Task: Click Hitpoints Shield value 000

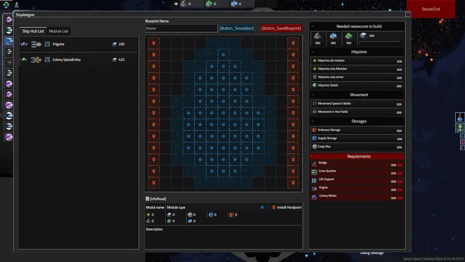Action: pos(399,86)
